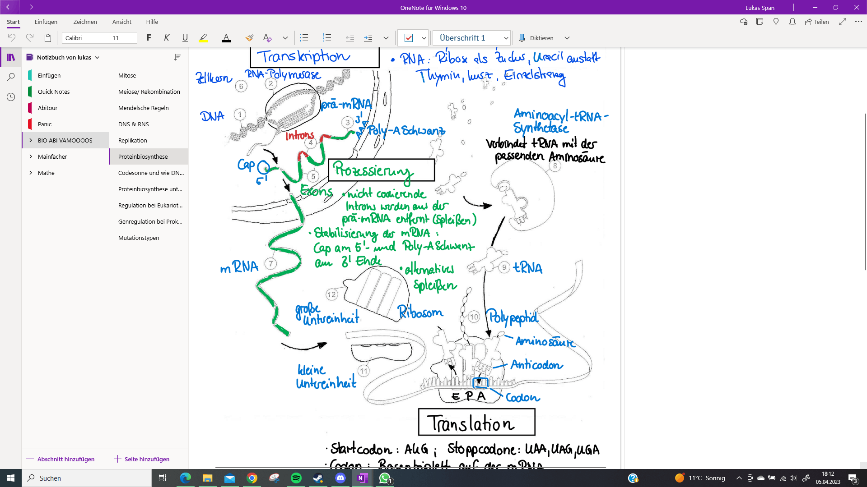Open the Meiose/ Rekombination page

(149, 92)
